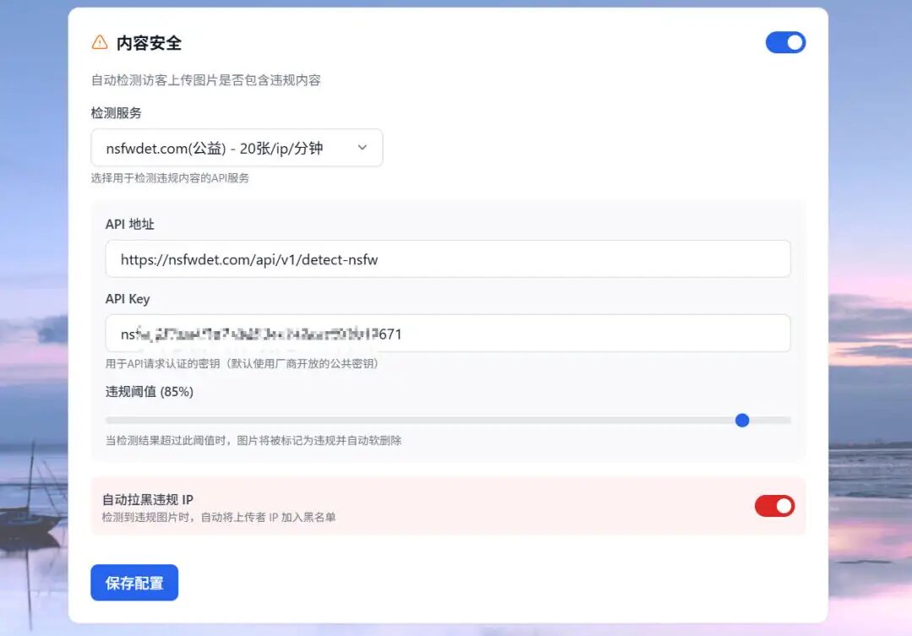The width and height of the screenshot is (912, 636).
Task: Click the API 地址 field label
Action: click(x=127, y=224)
